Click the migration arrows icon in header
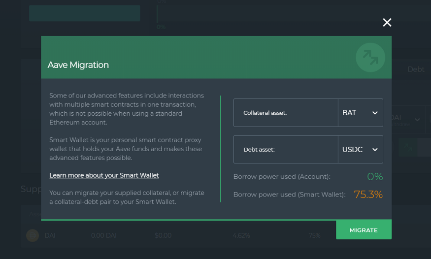 370,58
